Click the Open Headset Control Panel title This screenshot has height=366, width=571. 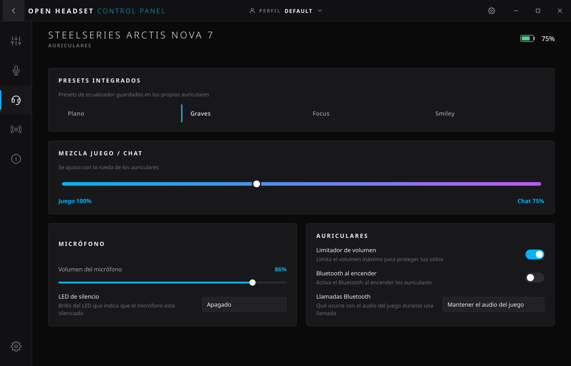(97, 11)
